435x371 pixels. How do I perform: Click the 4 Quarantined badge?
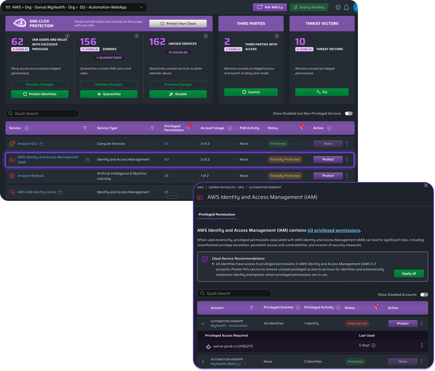[x=109, y=58]
